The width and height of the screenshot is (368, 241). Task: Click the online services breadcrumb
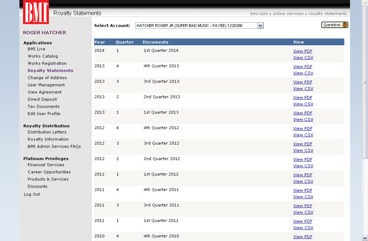click(x=288, y=14)
